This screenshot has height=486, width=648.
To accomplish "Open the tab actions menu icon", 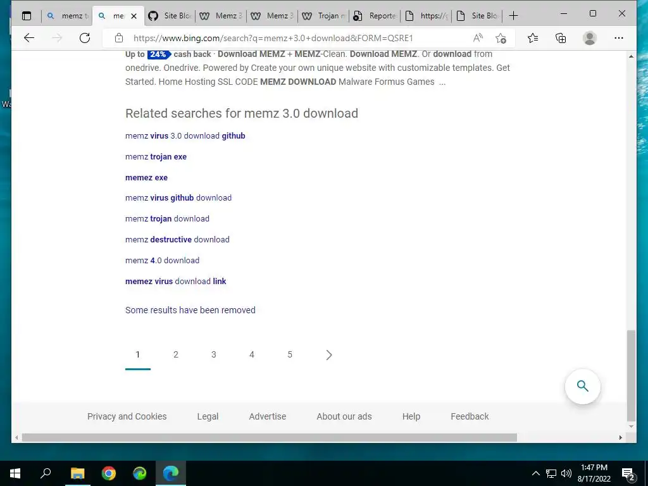I will point(27,16).
